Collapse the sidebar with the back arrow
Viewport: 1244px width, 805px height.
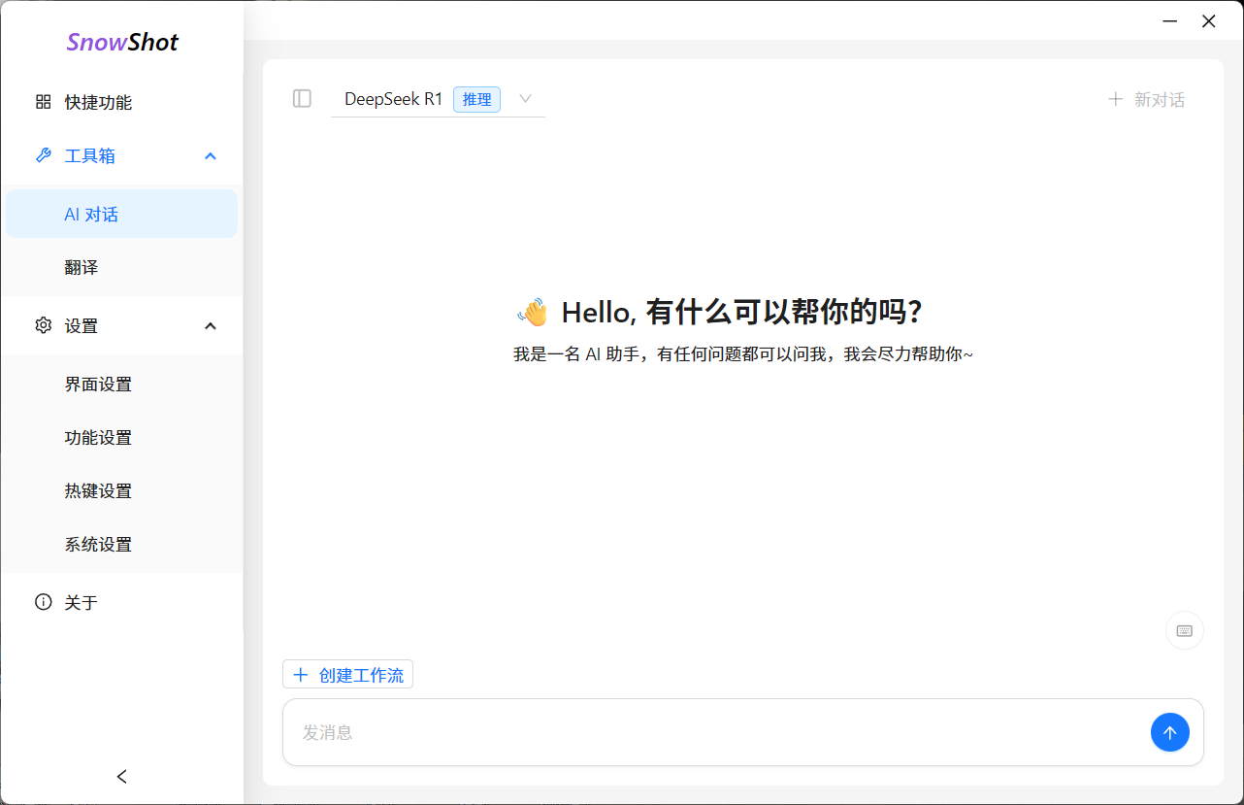tap(121, 776)
